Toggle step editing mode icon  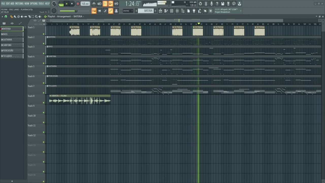[x=105, y=11]
